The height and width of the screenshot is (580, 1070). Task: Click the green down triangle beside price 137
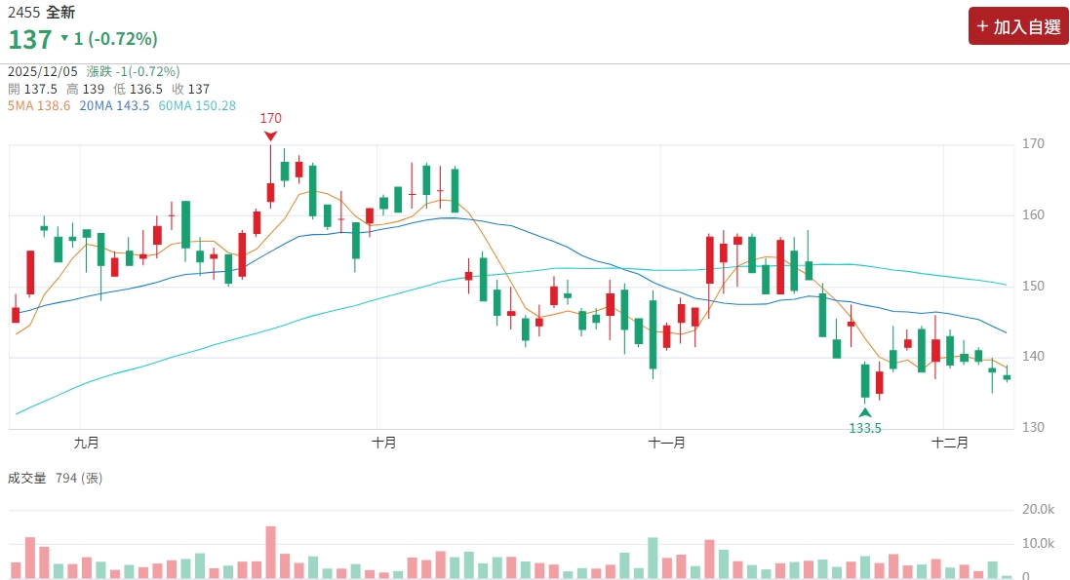64,39
